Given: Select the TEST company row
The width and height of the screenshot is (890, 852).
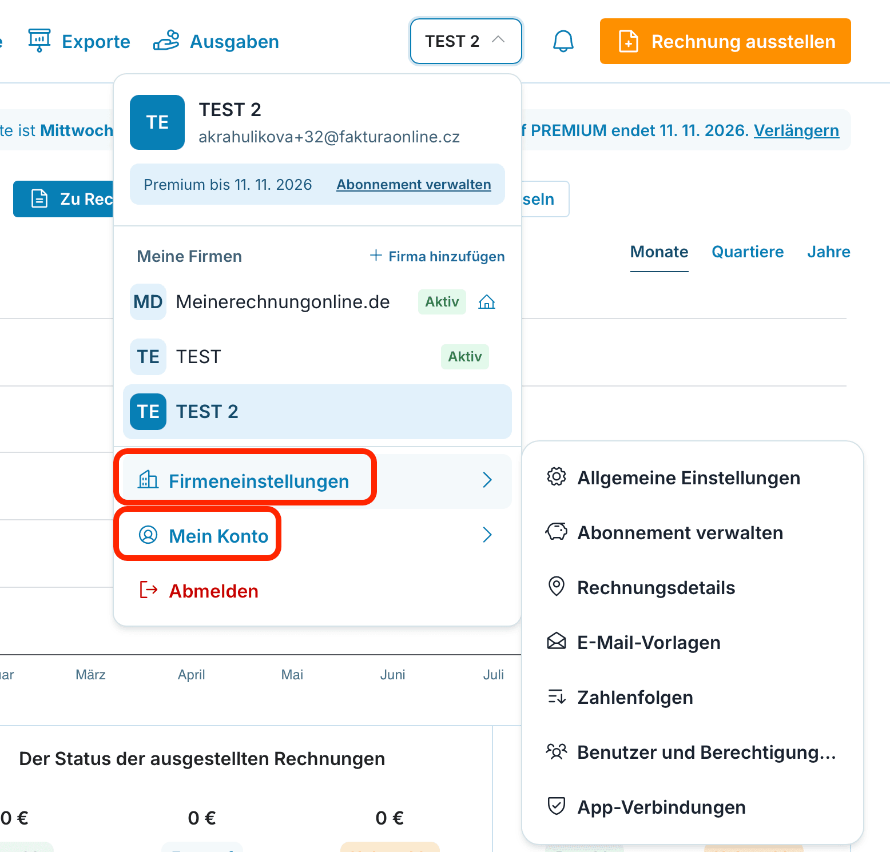Looking at the screenshot, I should click(x=317, y=357).
